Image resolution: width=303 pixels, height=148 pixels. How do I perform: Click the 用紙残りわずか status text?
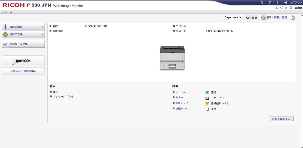[220, 103]
